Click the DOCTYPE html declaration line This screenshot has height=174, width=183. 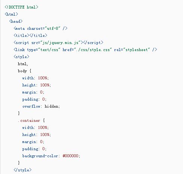(21, 7)
